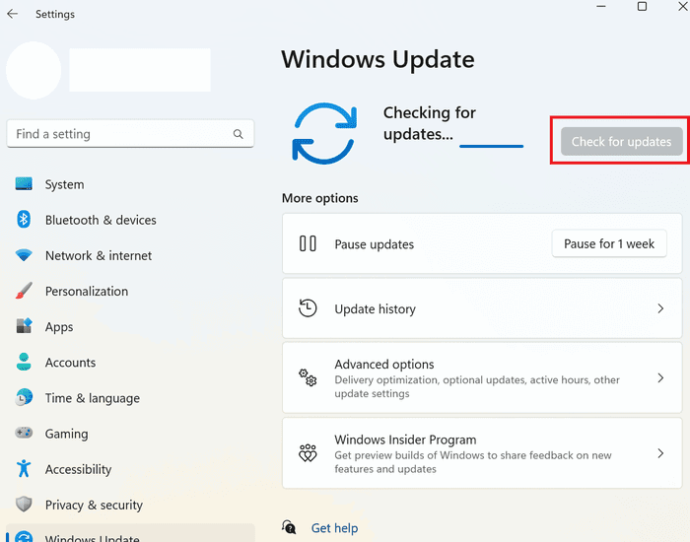Click the blank profile name area
This screenshot has height=542, width=690.
point(140,70)
